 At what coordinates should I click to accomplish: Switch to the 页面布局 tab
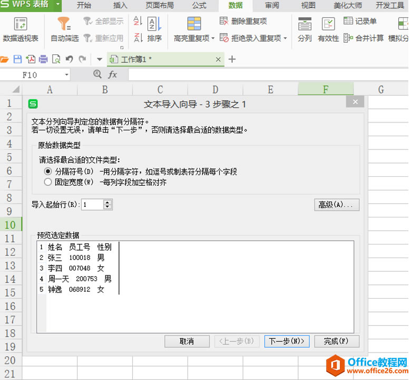160,5
